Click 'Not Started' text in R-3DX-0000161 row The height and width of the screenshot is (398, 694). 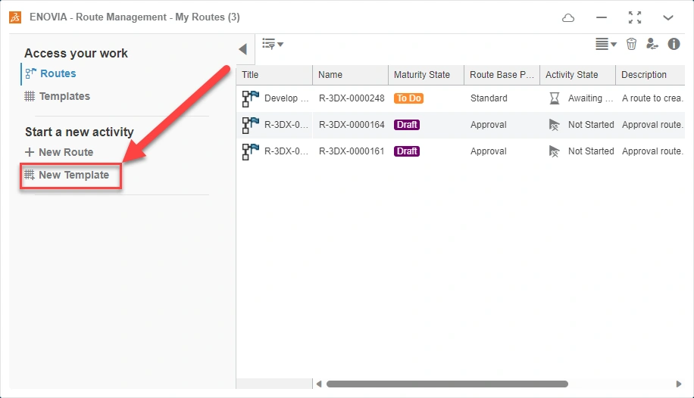point(591,151)
